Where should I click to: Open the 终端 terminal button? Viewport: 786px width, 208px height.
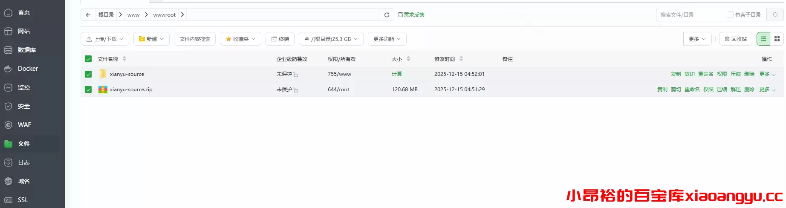pyautogui.click(x=280, y=39)
